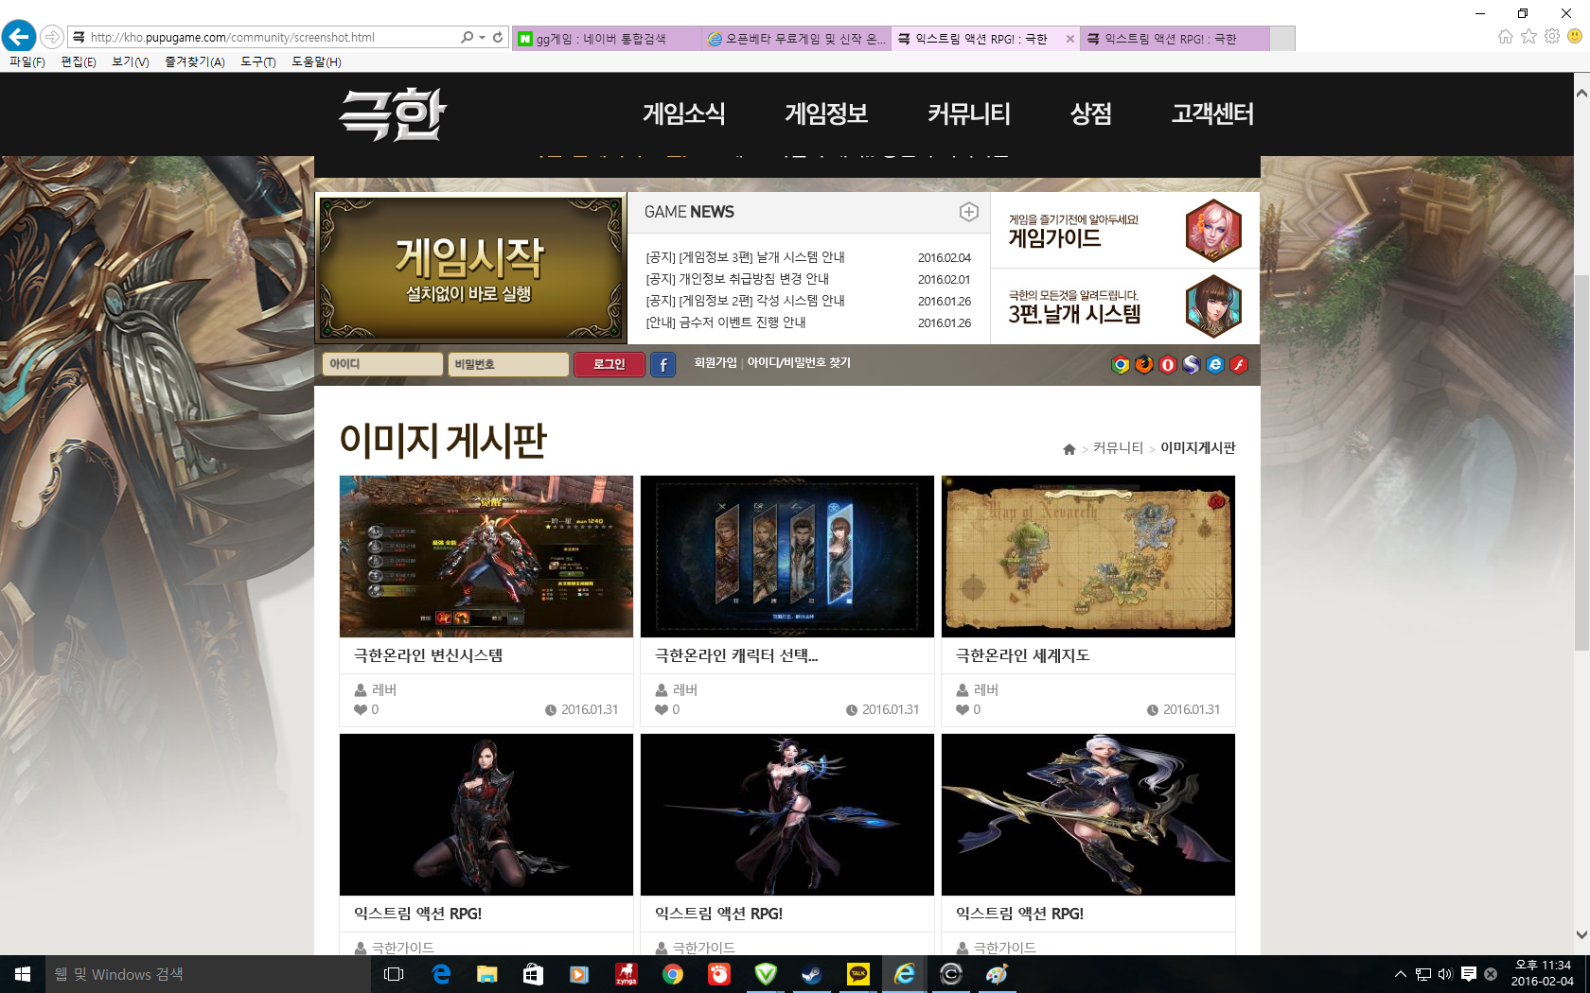Open the Zynga taskbar icon

pos(627,974)
